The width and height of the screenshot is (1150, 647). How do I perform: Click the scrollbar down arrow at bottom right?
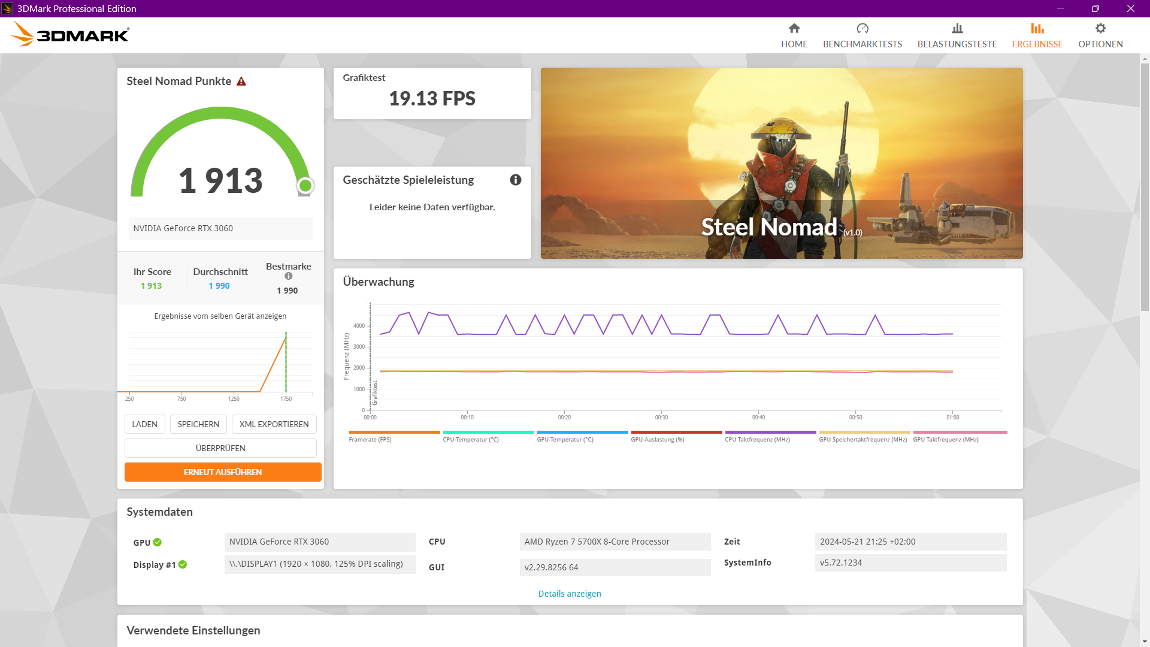(1143, 641)
